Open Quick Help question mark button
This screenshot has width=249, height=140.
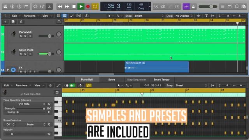[19, 7]
